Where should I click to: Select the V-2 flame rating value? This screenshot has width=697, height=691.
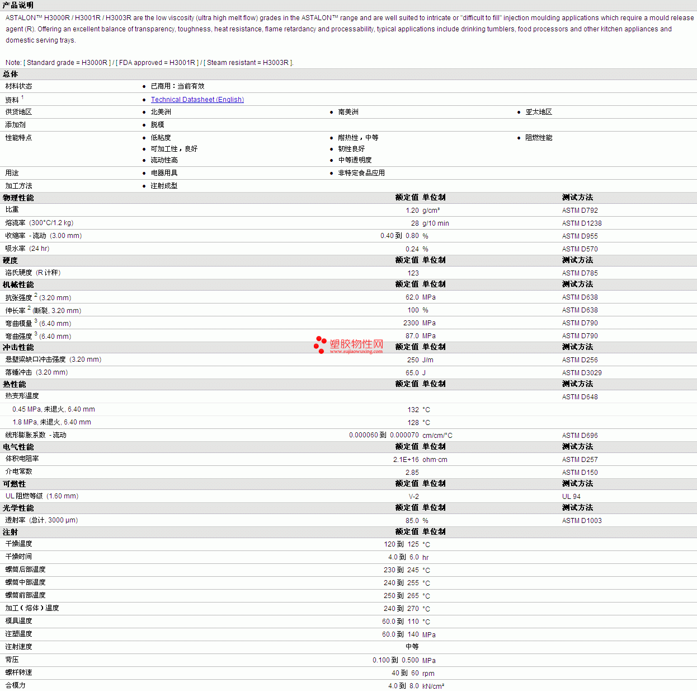click(414, 497)
